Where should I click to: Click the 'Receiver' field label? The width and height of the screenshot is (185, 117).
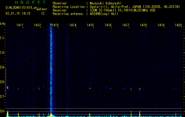60,10
